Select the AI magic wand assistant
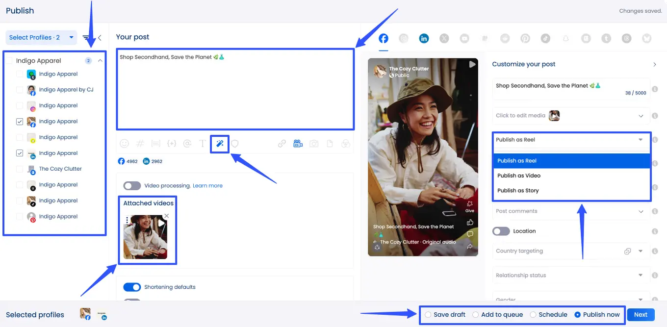 click(x=219, y=143)
